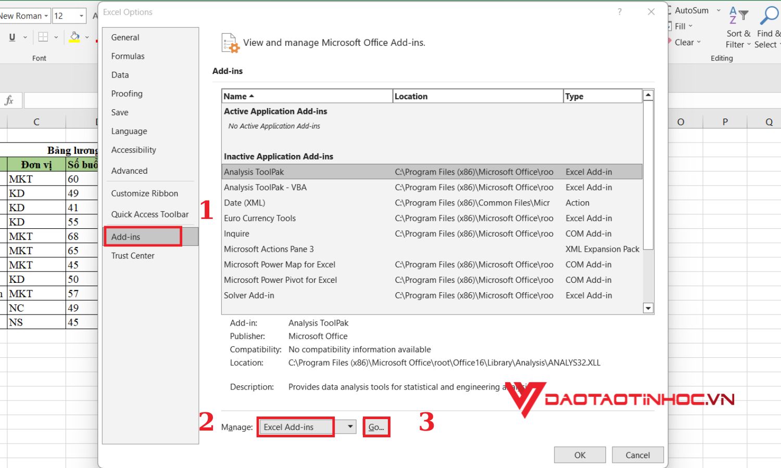781x468 pixels.
Task: Click OK in Excel Options
Action: point(580,455)
